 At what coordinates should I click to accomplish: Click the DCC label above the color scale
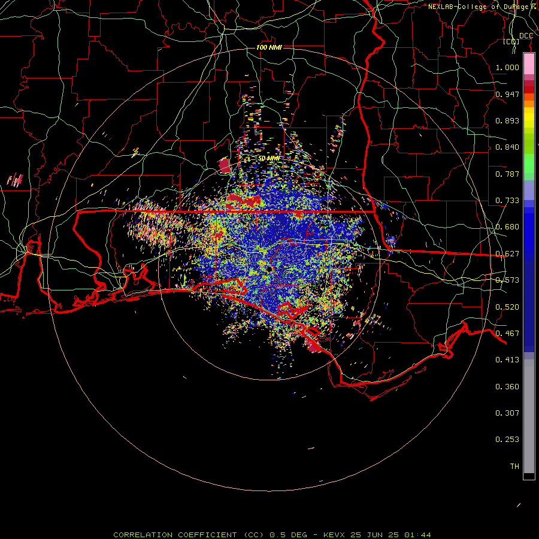526,36
